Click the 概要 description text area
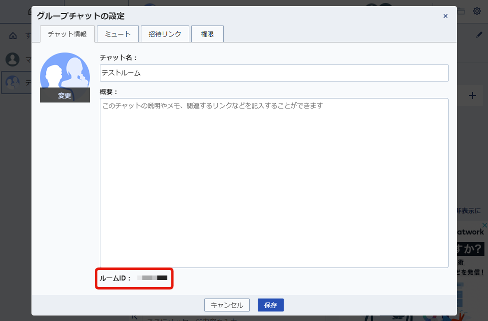The height and width of the screenshot is (321, 488). 274,183
